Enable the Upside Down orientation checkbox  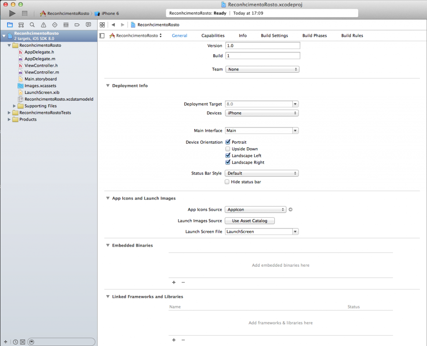pos(228,149)
